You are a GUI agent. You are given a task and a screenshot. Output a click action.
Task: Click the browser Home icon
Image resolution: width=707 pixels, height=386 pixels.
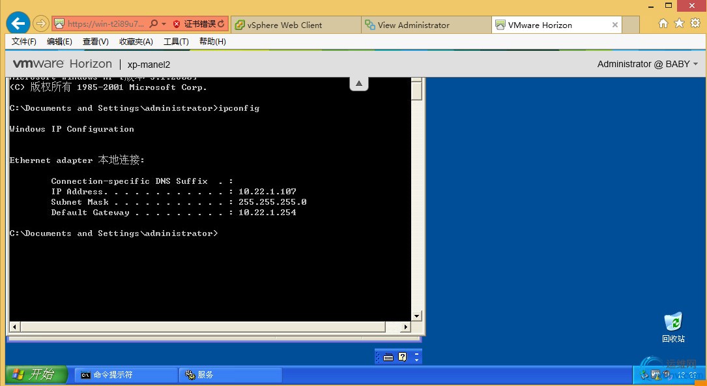pos(663,23)
